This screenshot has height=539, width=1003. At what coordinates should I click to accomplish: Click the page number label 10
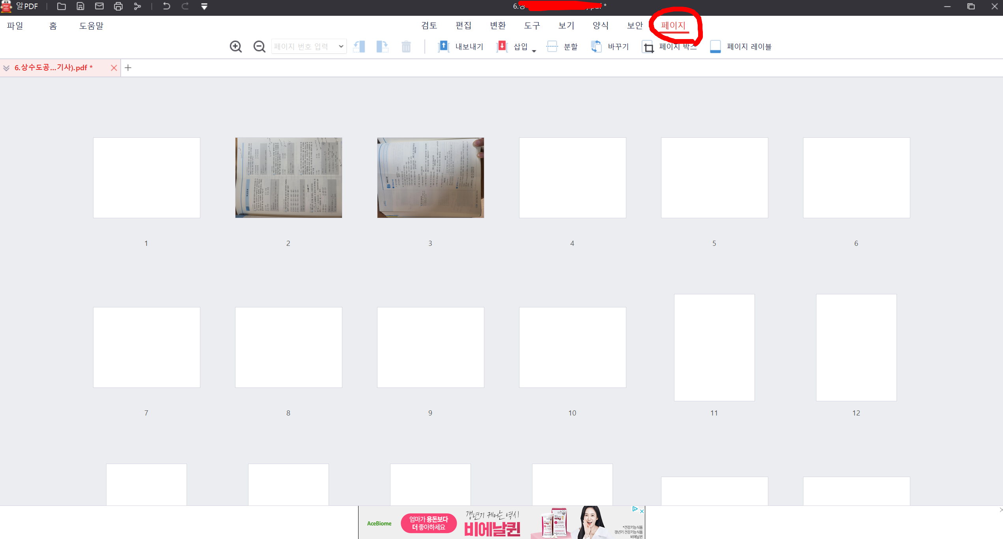pos(572,413)
